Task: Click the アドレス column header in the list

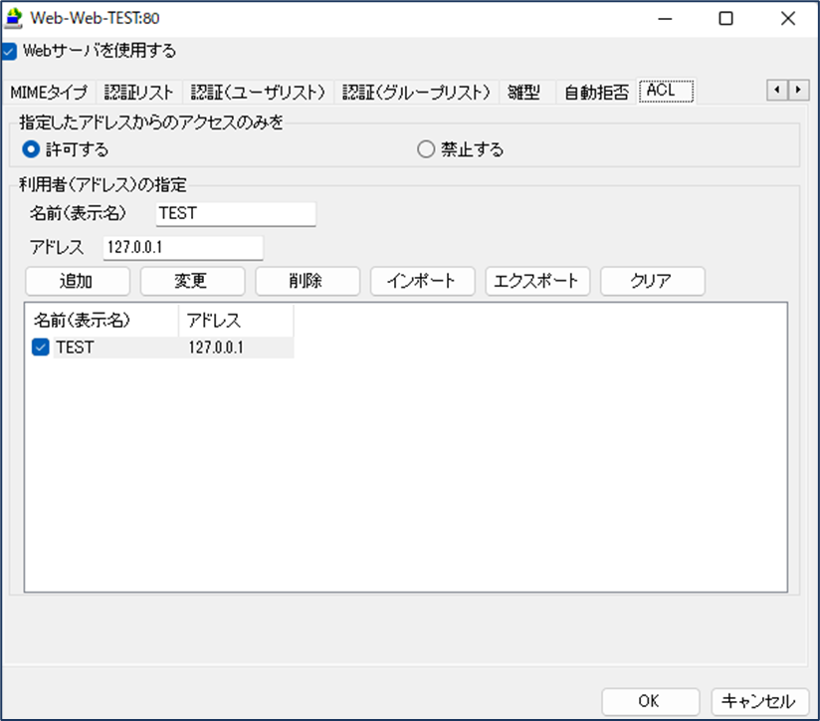Action: click(x=235, y=321)
